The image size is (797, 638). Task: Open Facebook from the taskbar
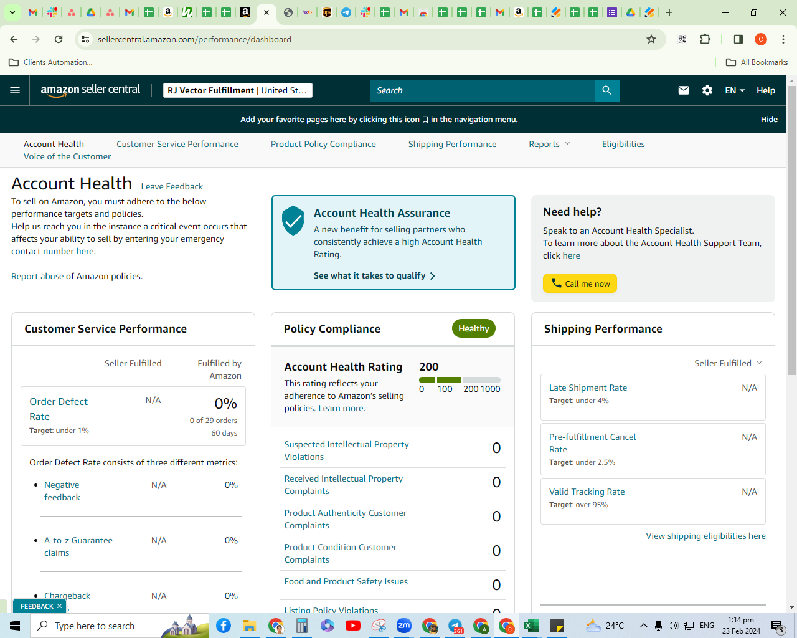pos(224,626)
